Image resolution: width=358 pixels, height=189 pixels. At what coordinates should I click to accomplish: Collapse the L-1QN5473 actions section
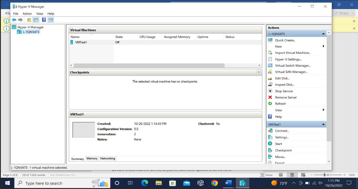323,34
